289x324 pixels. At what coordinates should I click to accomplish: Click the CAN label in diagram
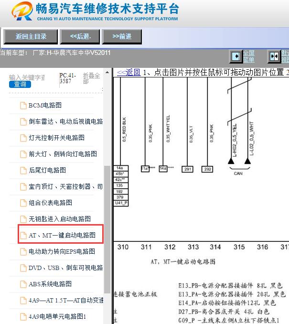(x=238, y=173)
